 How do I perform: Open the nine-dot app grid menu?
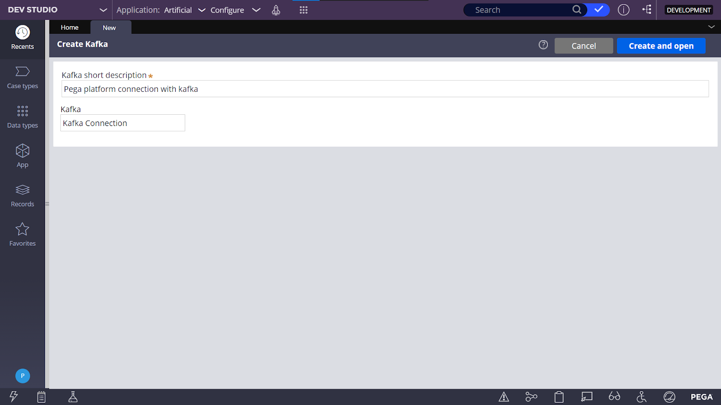click(304, 10)
